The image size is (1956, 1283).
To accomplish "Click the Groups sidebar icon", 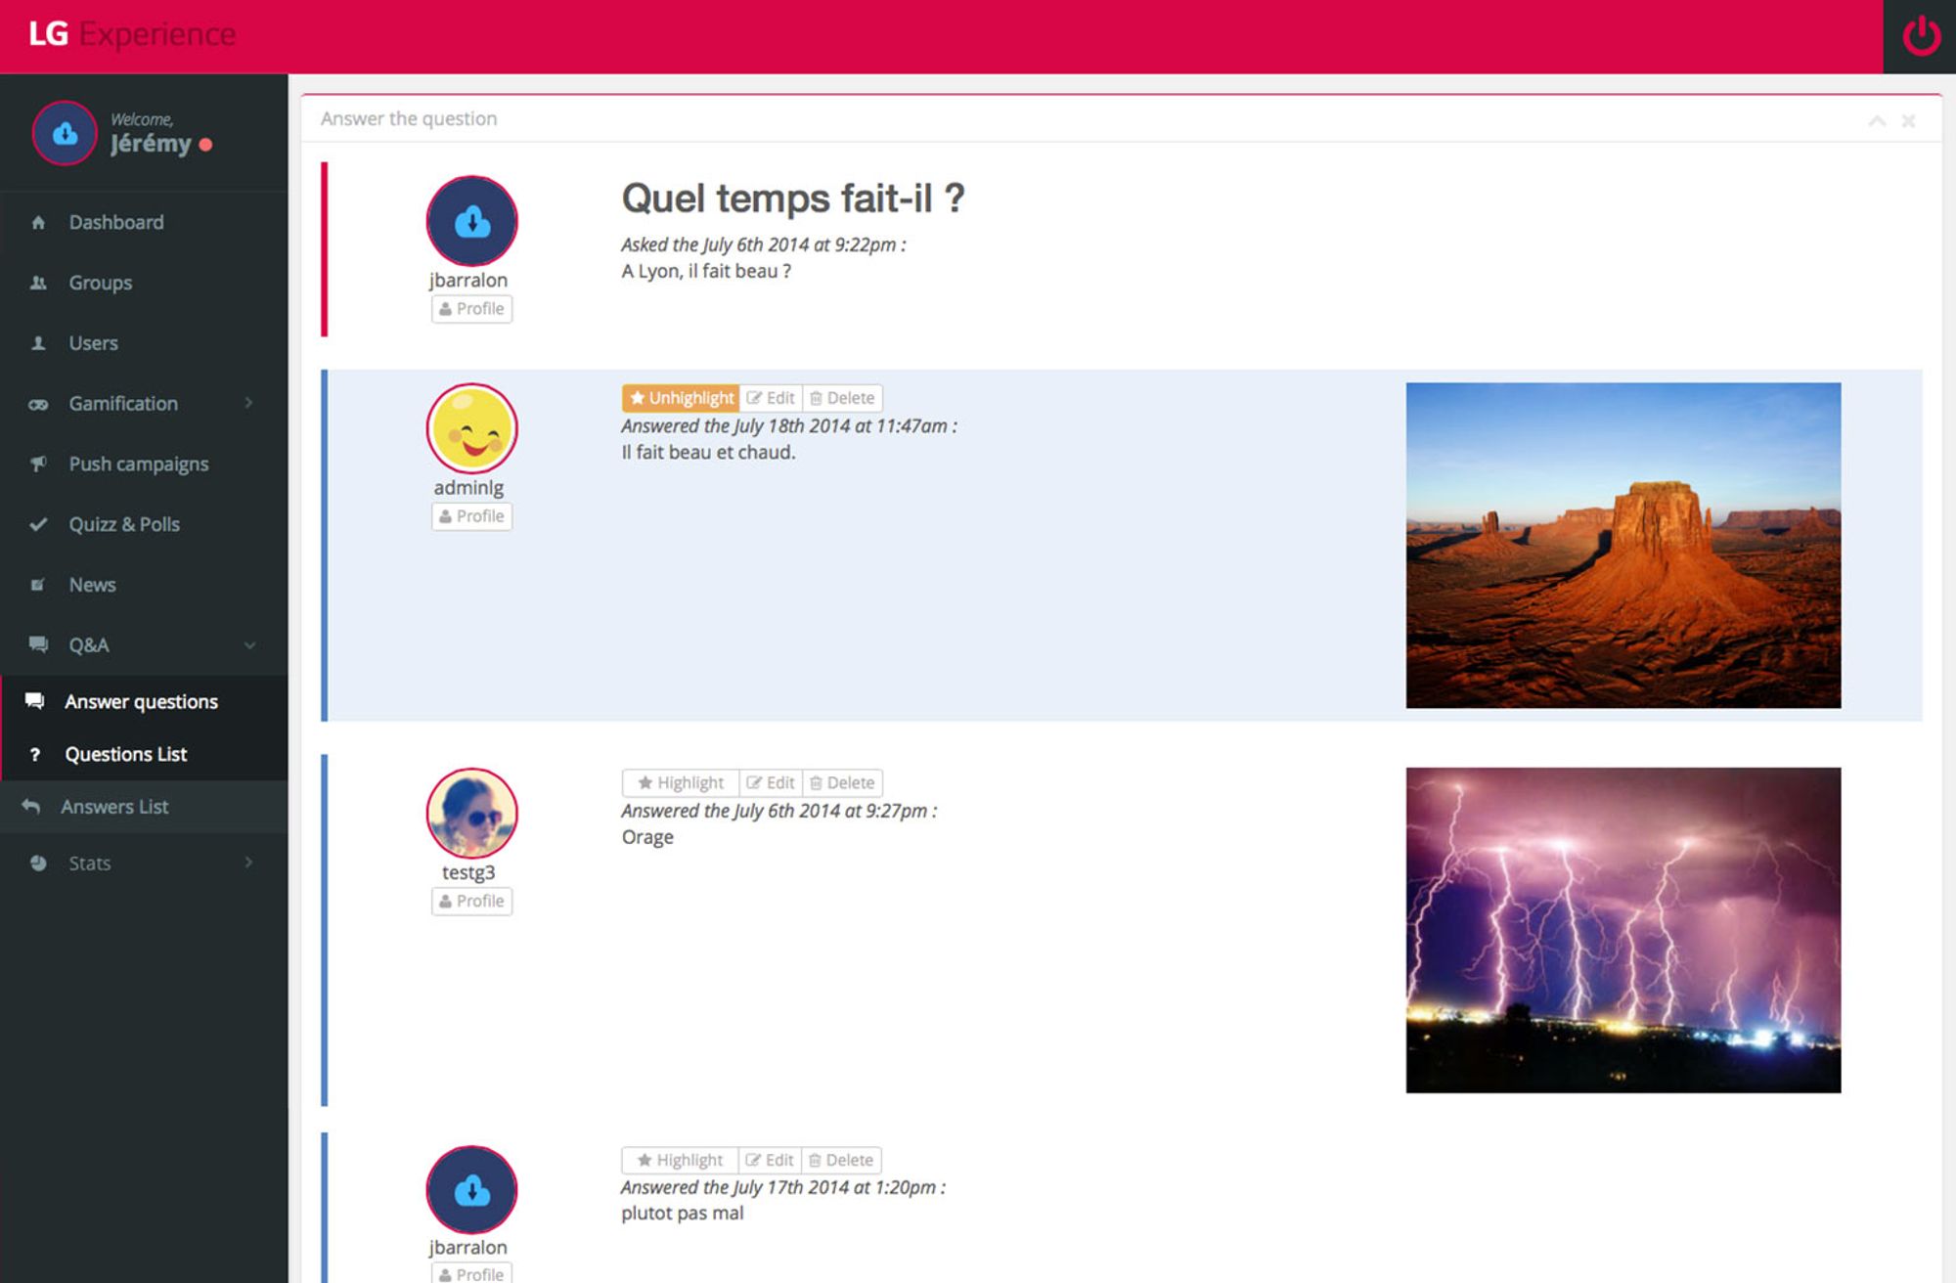I will 38,283.
